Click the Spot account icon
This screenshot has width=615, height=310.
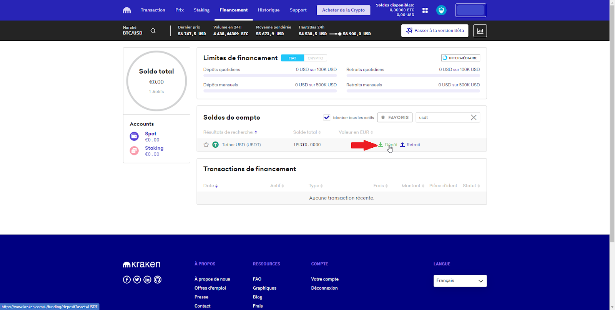point(134,136)
